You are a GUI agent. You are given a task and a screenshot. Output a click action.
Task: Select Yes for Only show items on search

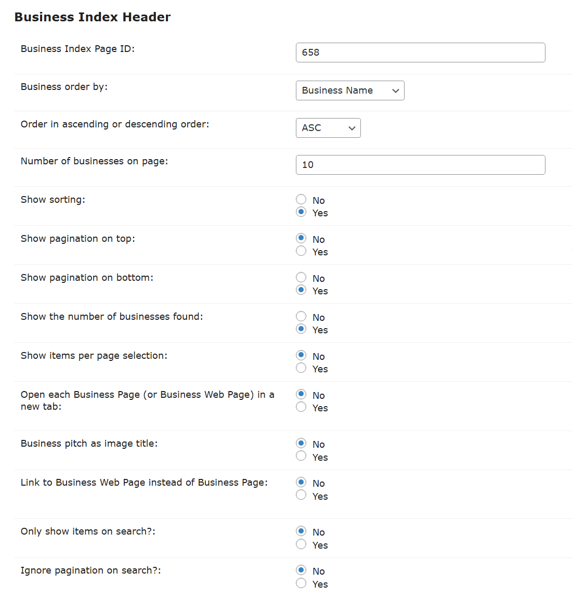[x=301, y=544]
